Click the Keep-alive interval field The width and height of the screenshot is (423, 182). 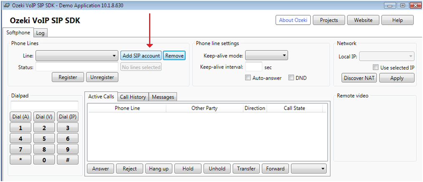[x=253, y=67]
